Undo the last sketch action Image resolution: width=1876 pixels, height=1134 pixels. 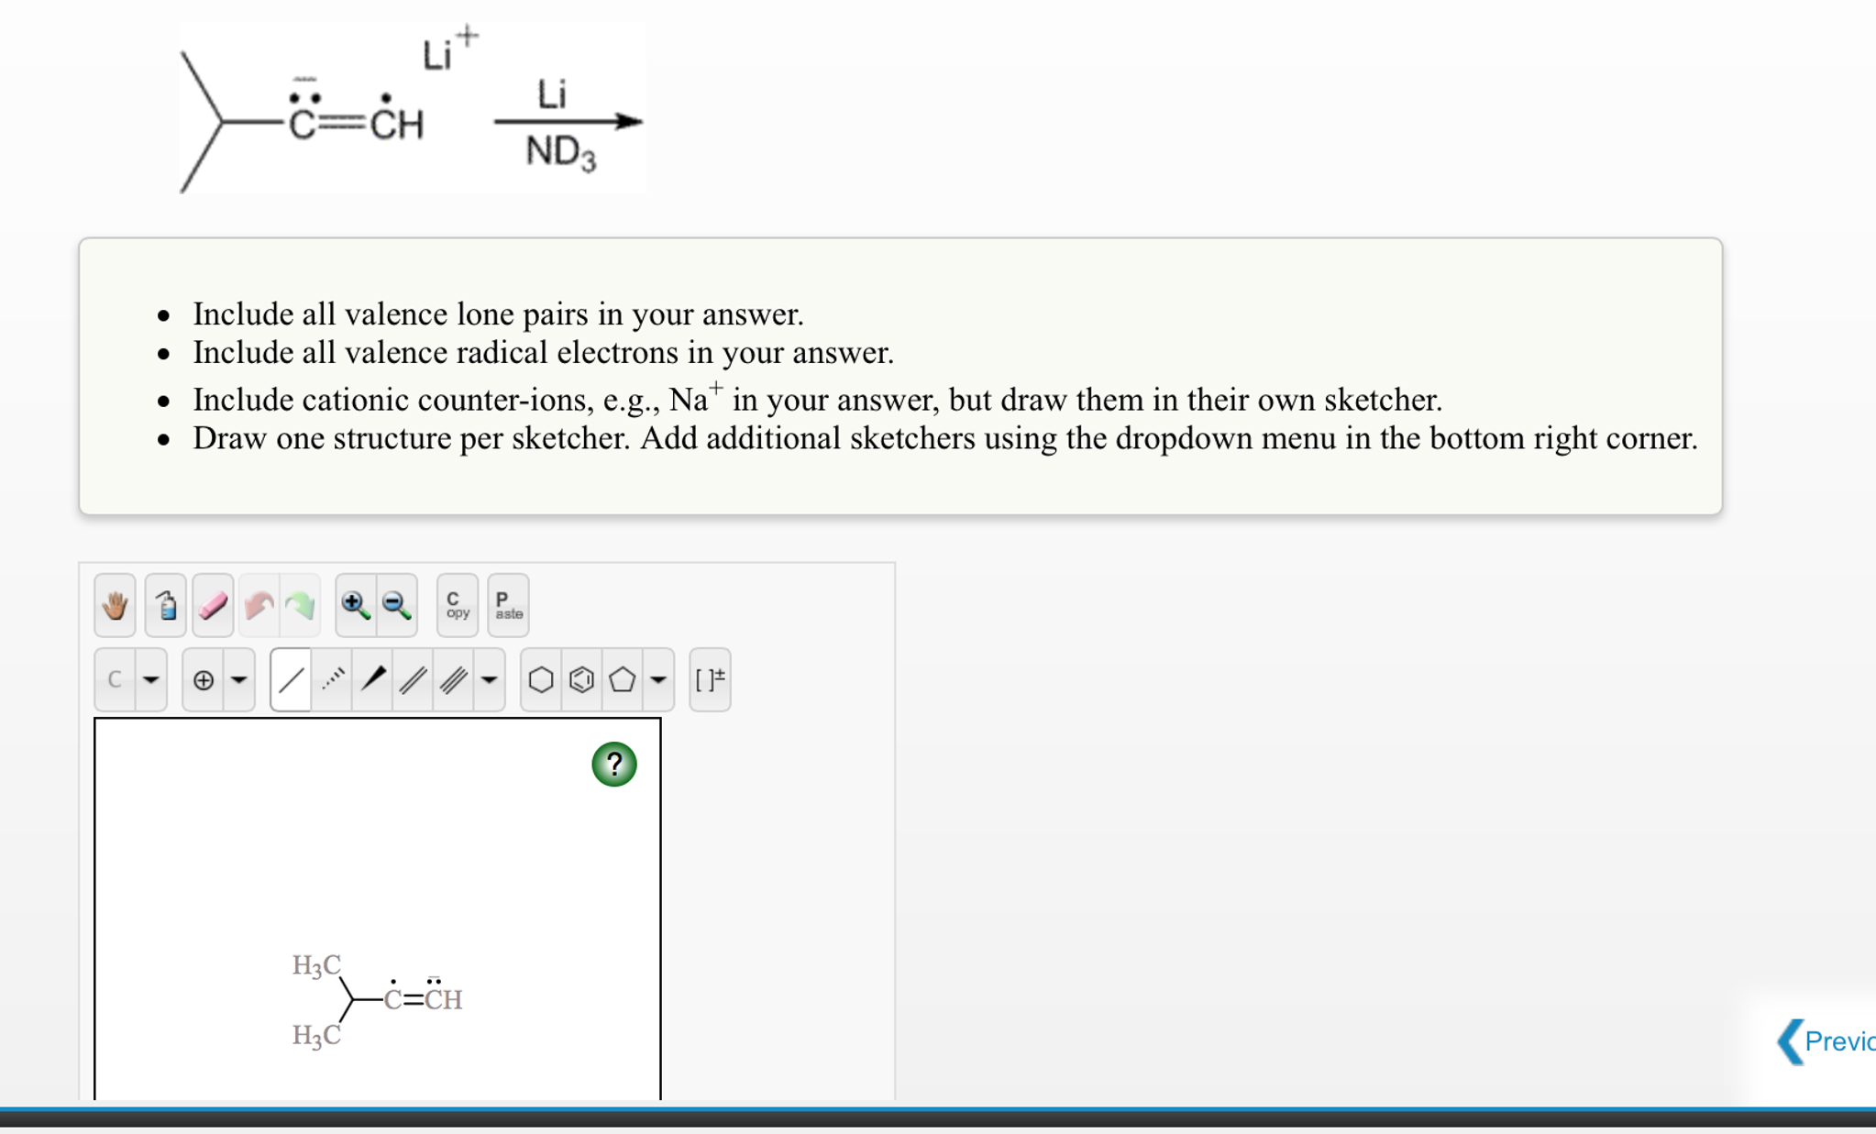click(x=259, y=605)
